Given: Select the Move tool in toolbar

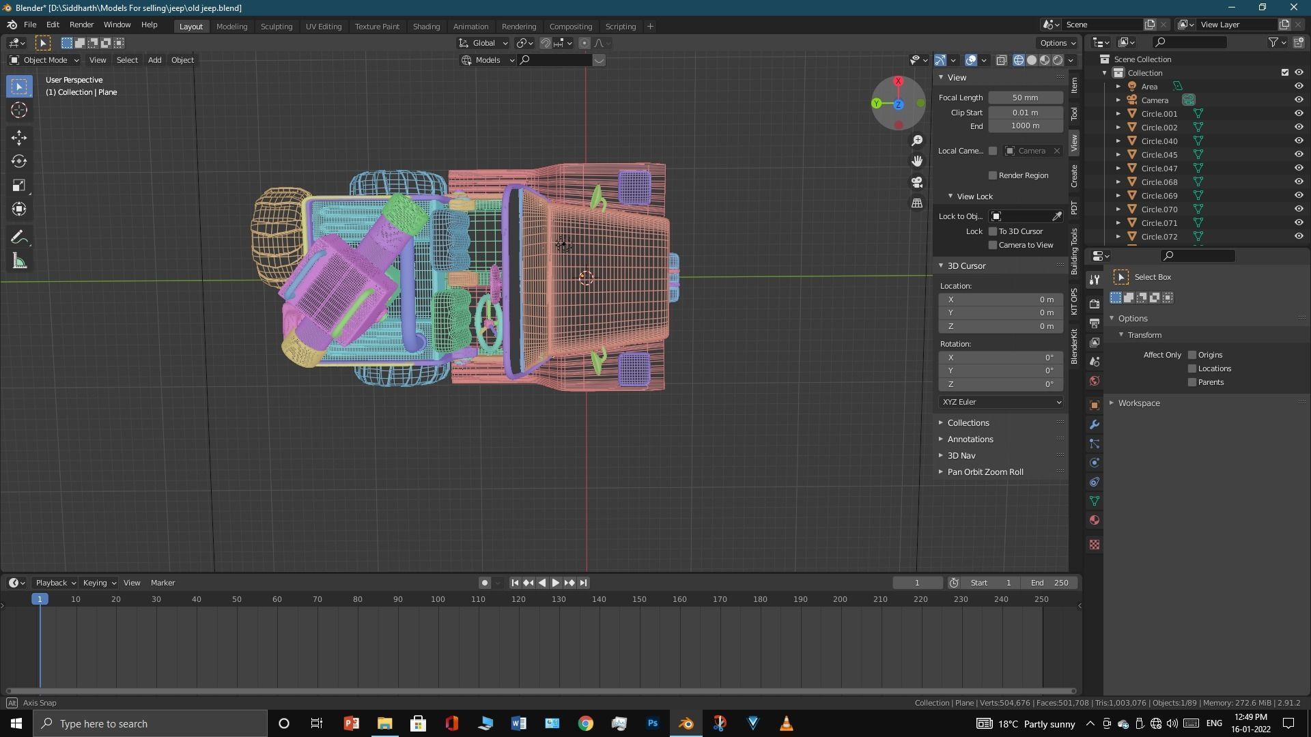Looking at the screenshot, I should 19,138.
